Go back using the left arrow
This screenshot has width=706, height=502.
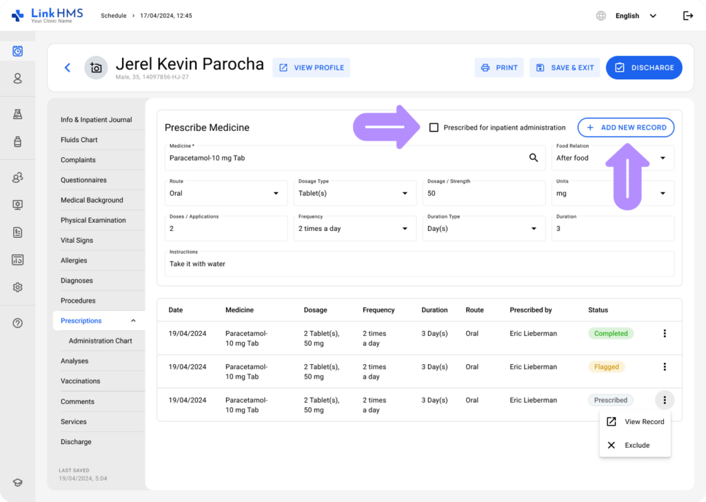(x=68, y=68)
